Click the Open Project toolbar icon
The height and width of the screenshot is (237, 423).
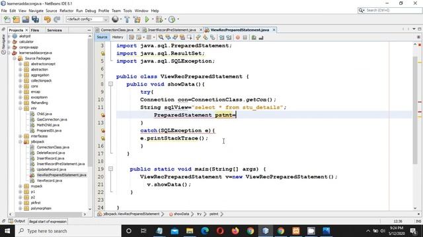[x=26, y=19]
